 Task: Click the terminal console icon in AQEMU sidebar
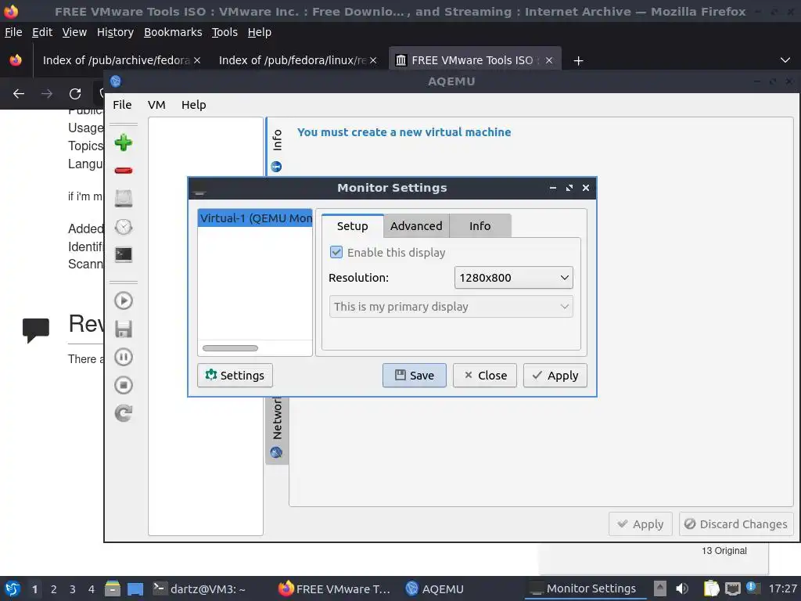pos(123,254)
